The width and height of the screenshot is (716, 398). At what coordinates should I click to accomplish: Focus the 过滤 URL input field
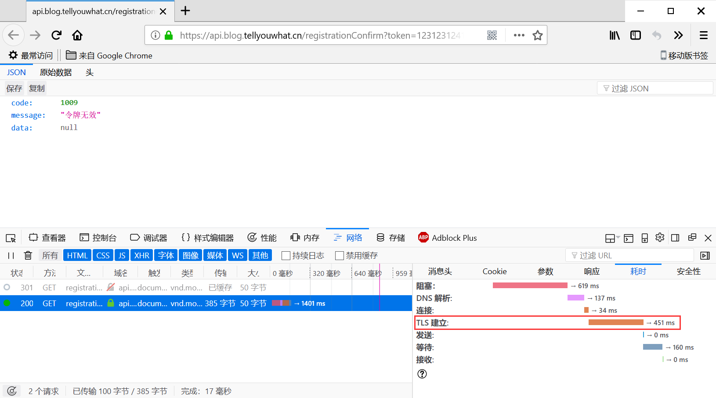[633, 255]
